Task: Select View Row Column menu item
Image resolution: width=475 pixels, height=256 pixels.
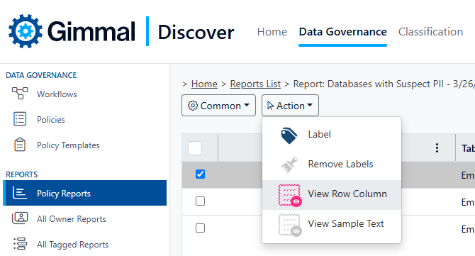Action: click(x=332, y=195)
